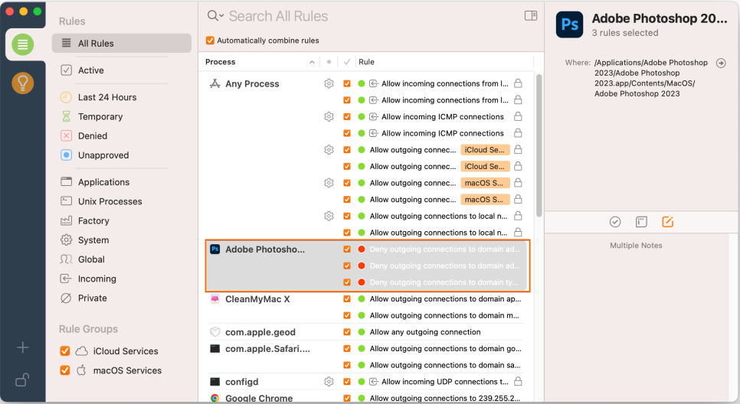Uncheck first Adobe Photoshop deny rule checkbox
The height and width of the screenshot is (404, 740).
(x=347, y=249)
